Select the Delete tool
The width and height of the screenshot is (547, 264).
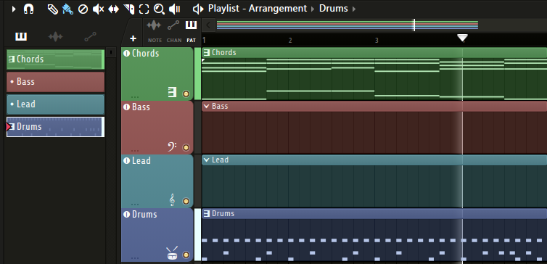(x=83, y=9)
